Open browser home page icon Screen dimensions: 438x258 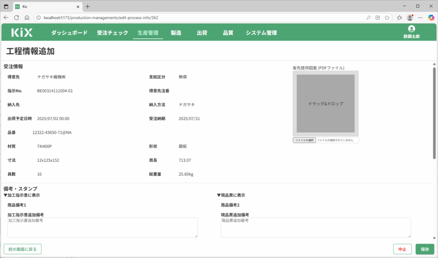click(x=27, y=18)
